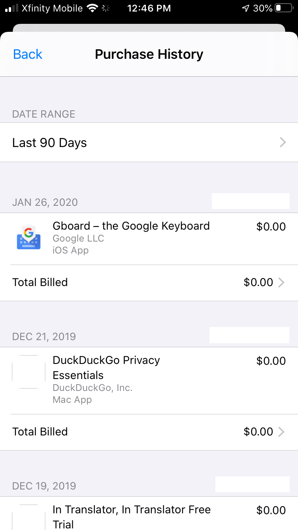Tap the In Translator app icon placeholder
The height and width of the screenshot is (530, 298).
29,517
